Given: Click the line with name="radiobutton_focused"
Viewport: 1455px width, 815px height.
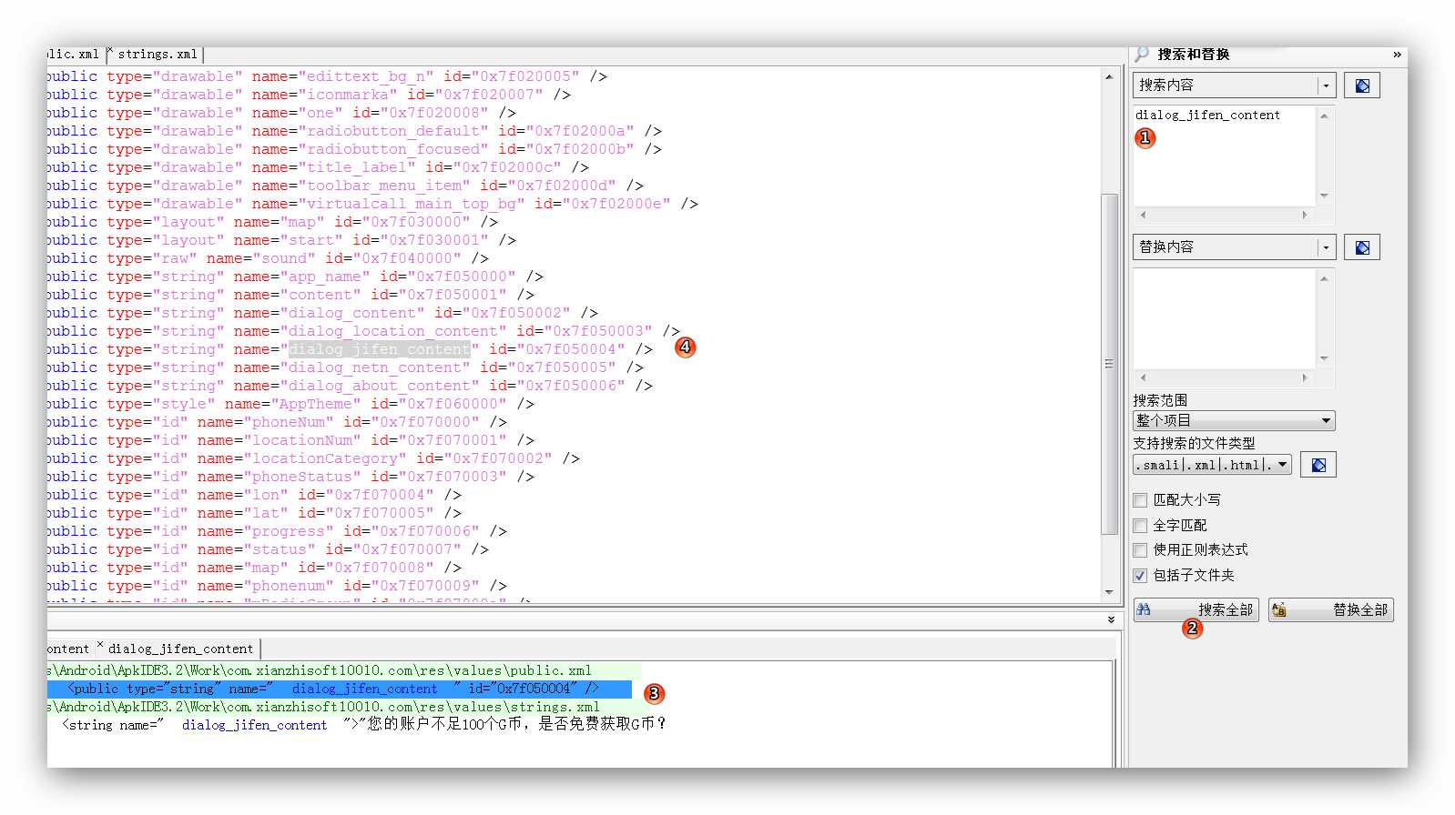Looking at the screenshot, I should [x=355, y=149].
